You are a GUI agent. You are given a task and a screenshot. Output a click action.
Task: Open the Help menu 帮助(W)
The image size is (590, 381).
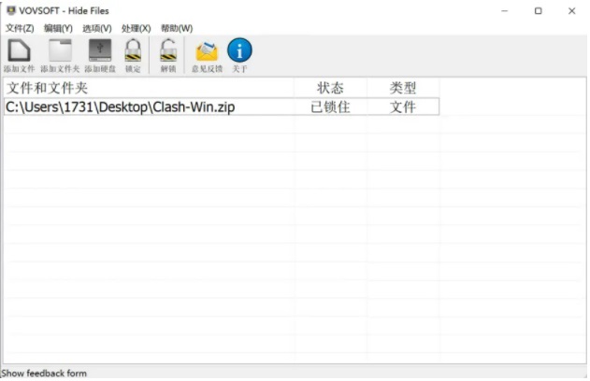(177, 28)
